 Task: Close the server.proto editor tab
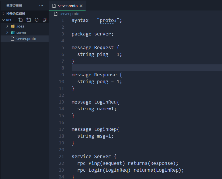click(x=81, y=6)
